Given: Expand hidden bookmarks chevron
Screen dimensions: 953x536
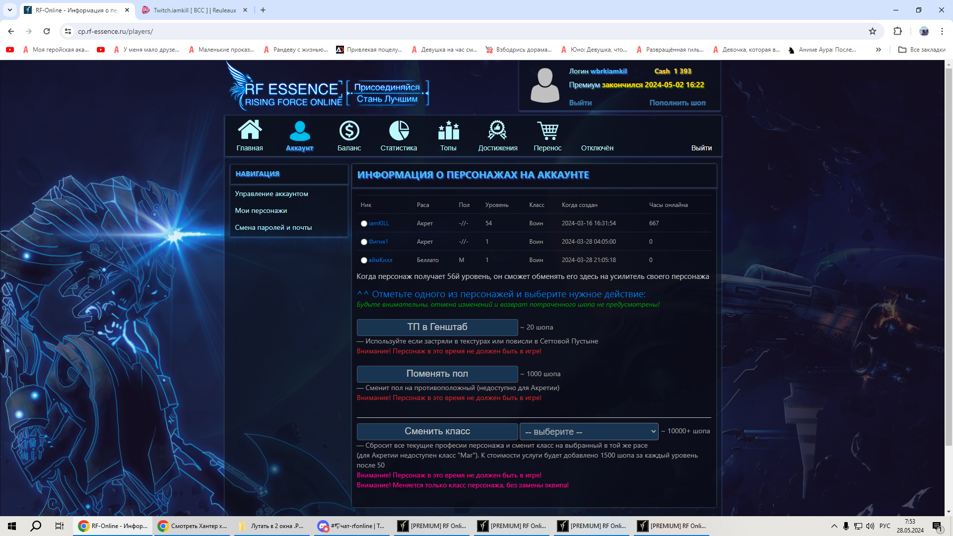Looking at the screenshot, I should click(x=878, y=50).
